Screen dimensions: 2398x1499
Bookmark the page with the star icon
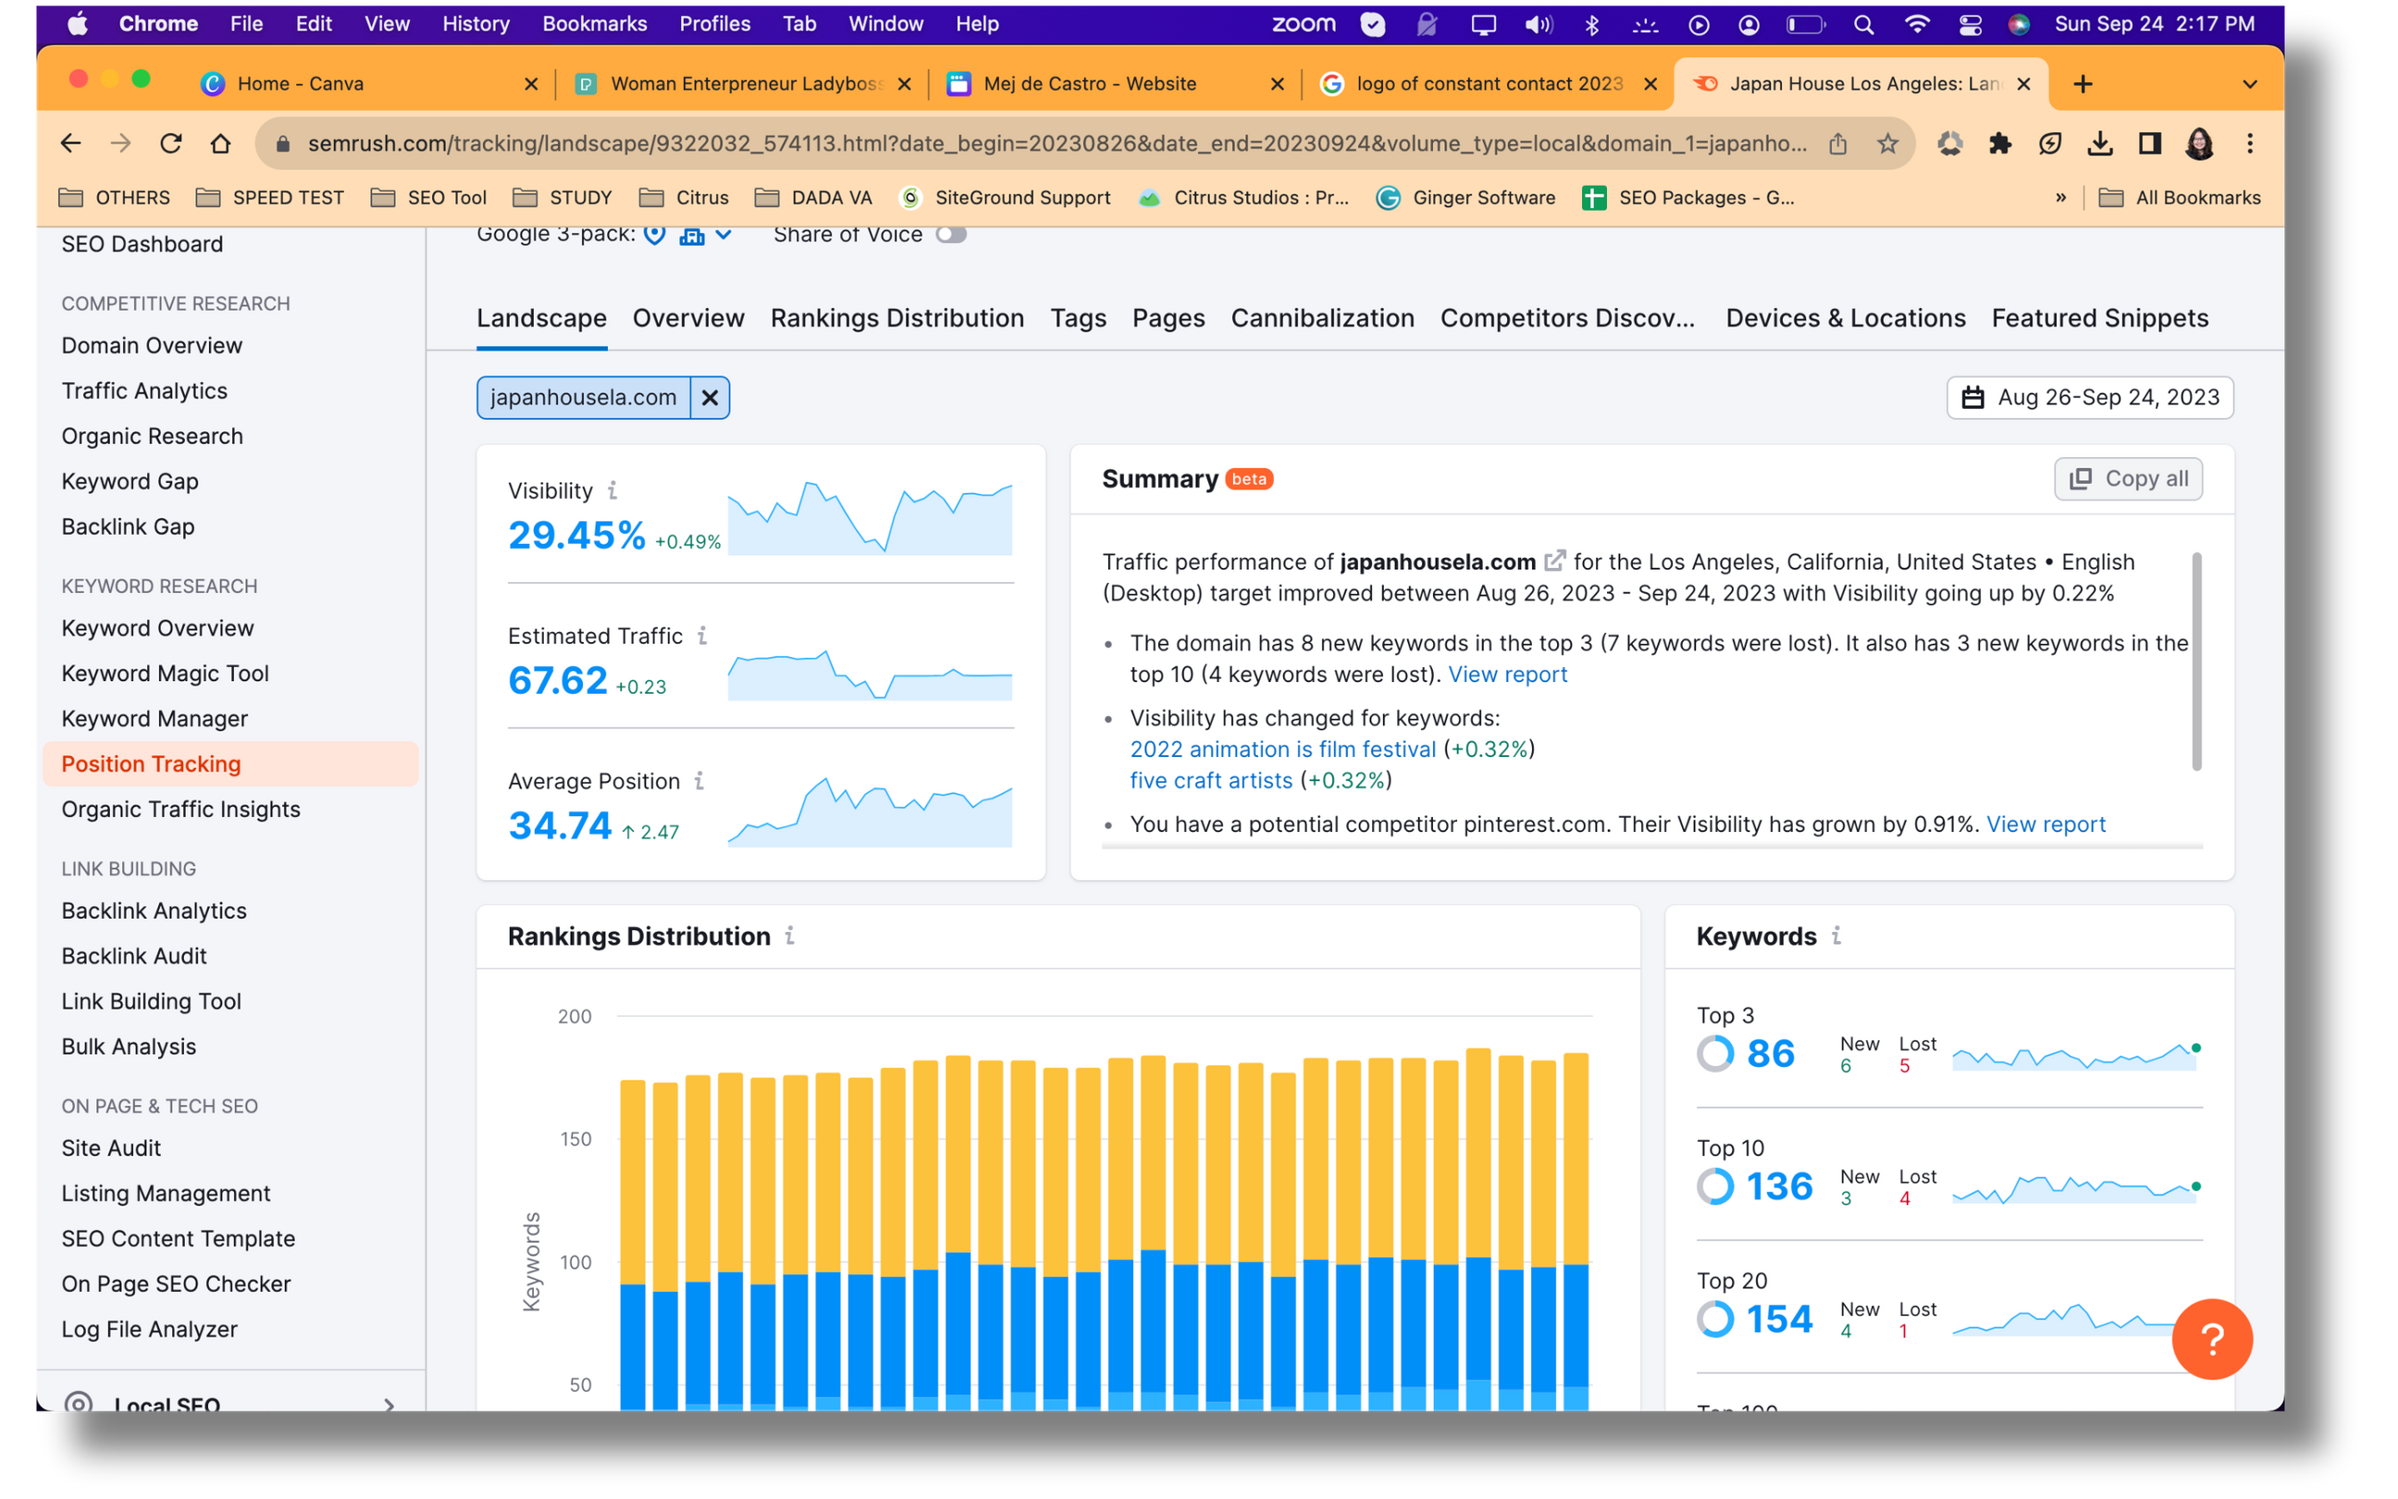(x=1887, y=143)
